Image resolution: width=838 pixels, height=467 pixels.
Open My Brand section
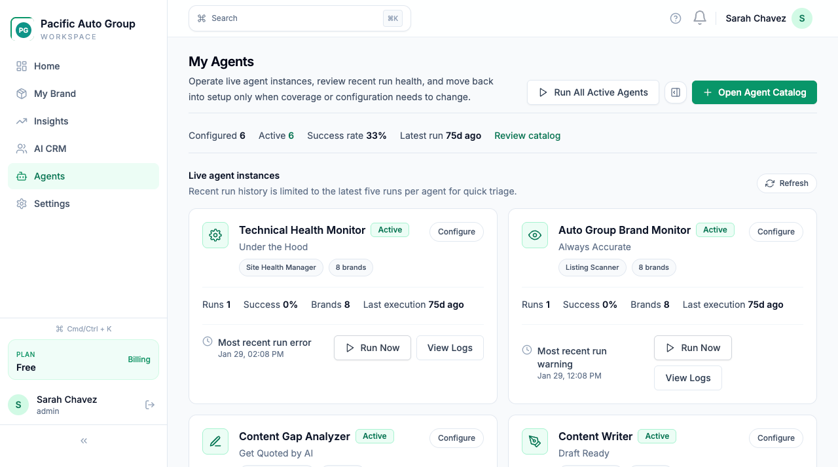click(83, 94)
